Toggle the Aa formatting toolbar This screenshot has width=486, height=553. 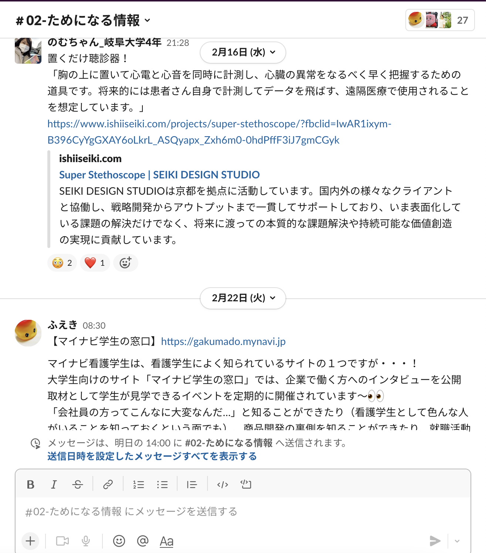click(166, 541)
